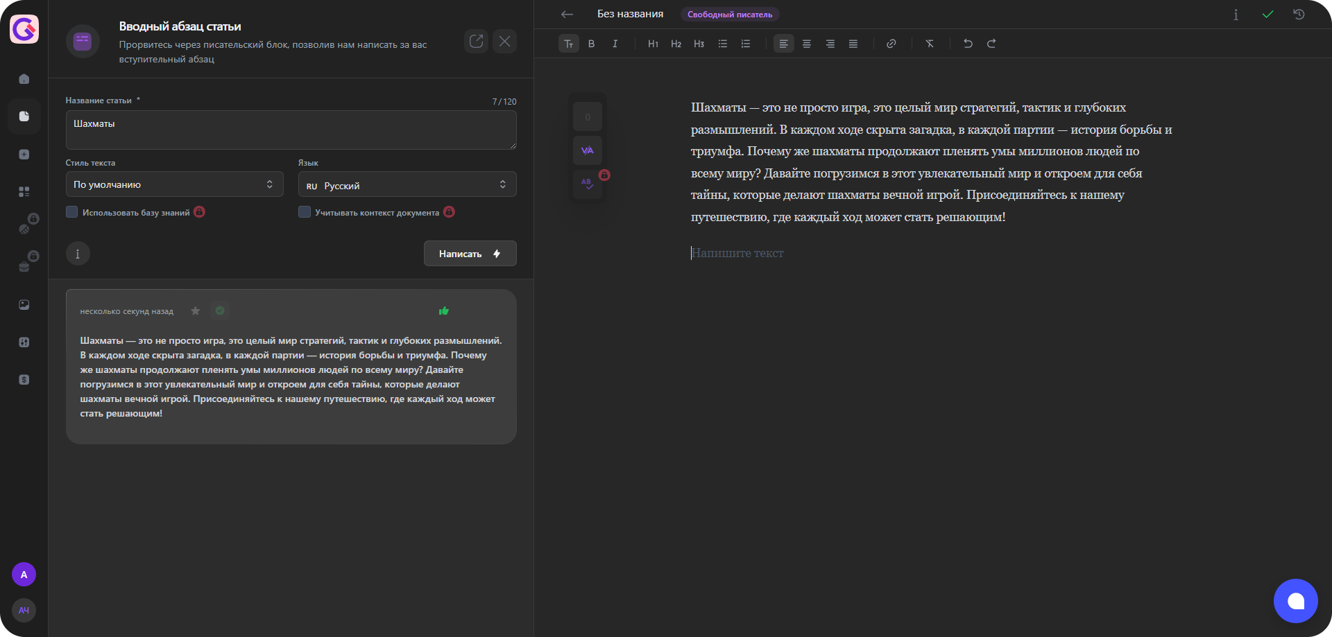Insert a link
The image size is (1332, 637).
coord(891,44)
